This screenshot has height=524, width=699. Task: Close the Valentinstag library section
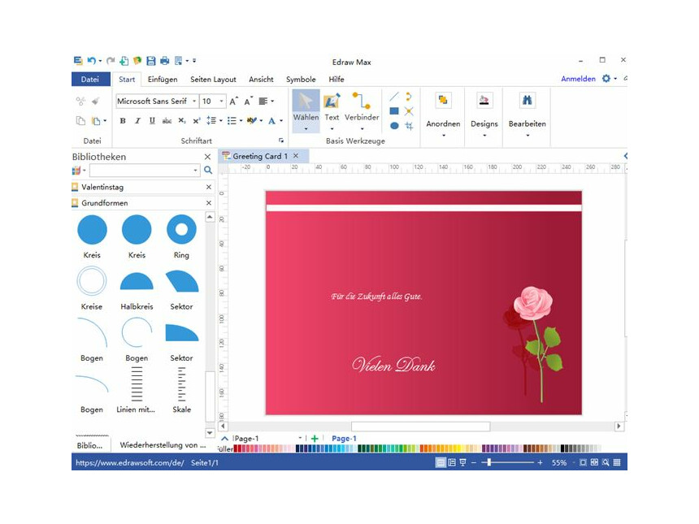click(x=207, y=186)
